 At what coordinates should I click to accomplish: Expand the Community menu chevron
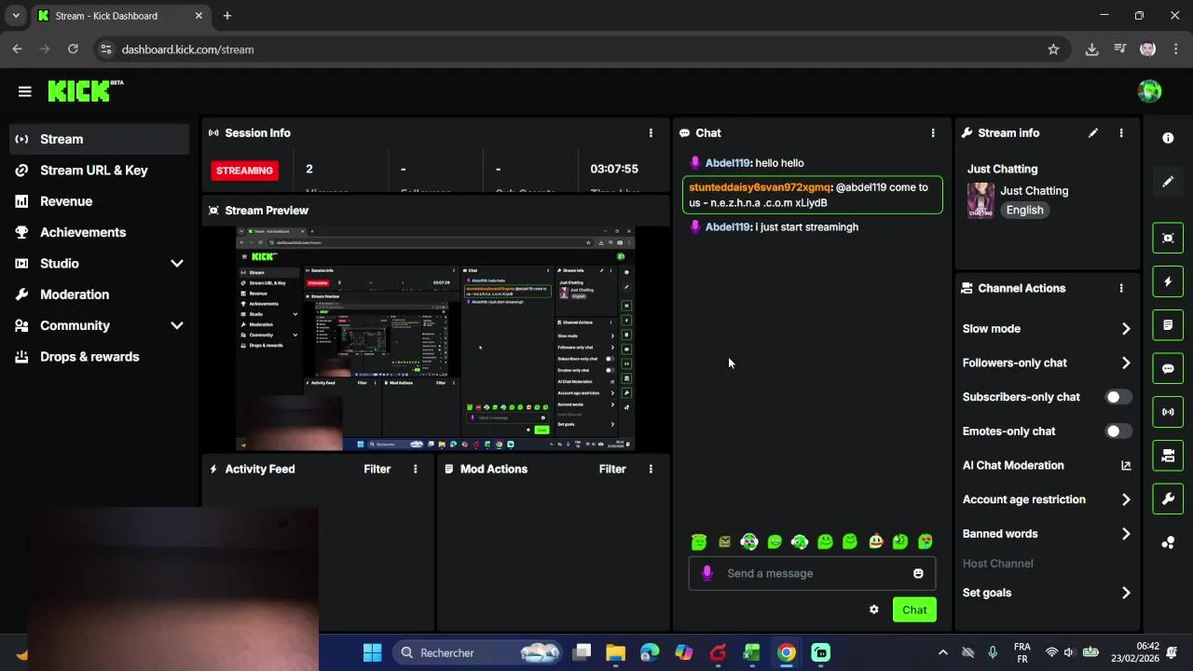tap(177, 326)
